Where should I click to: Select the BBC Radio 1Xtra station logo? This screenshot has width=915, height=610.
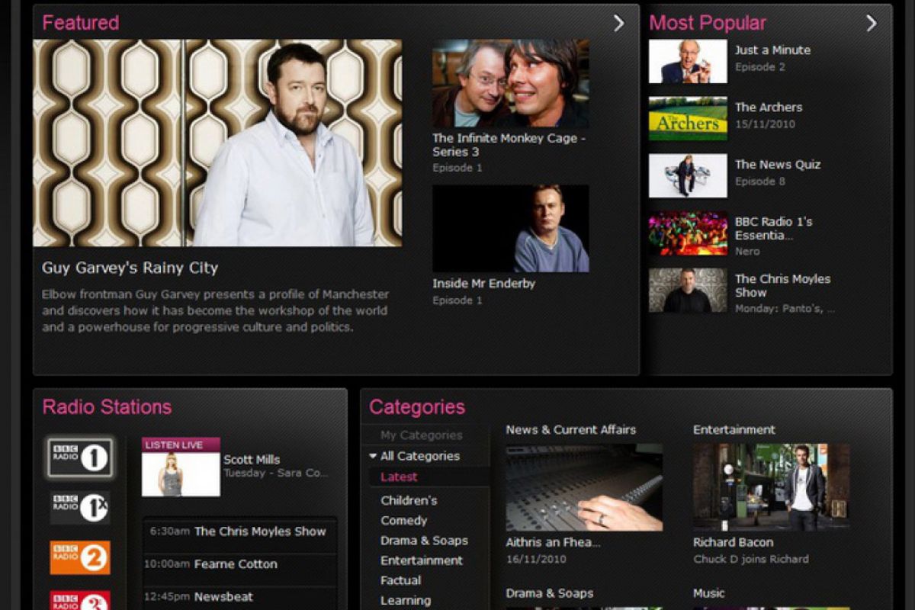click(80, 508)
